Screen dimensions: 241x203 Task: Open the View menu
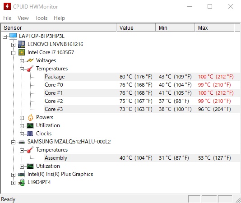[x=23, y=18]
